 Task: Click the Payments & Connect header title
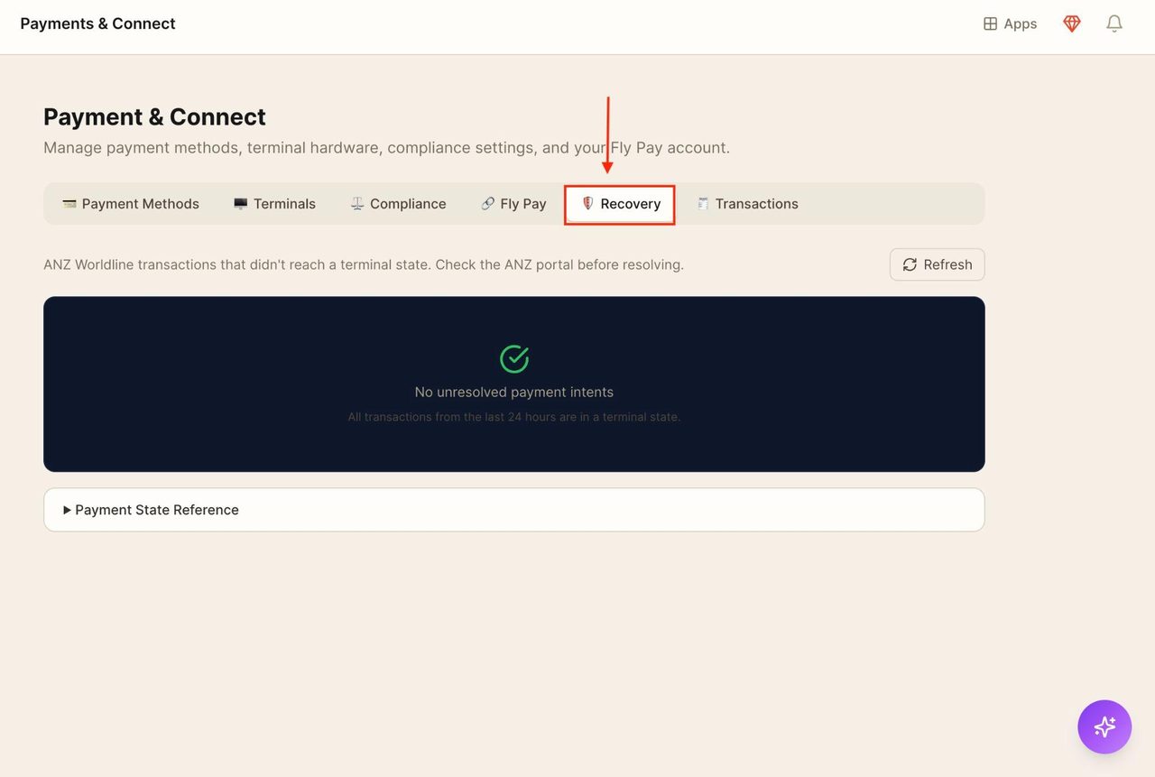pyautogui.click(x=97, y=23)
